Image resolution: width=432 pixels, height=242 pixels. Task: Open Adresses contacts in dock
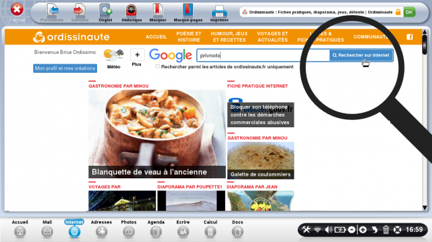(102, 229)
